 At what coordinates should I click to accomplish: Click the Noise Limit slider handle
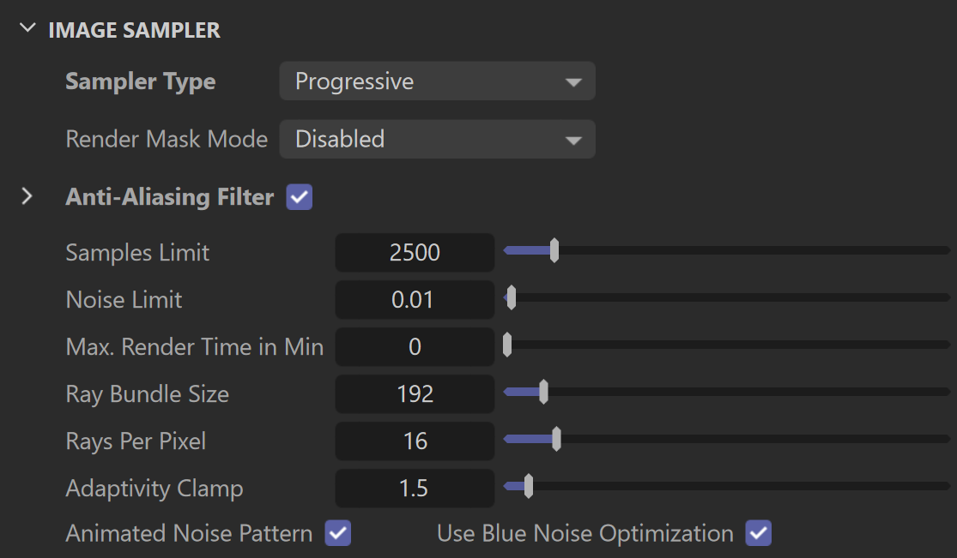point(512,297)
